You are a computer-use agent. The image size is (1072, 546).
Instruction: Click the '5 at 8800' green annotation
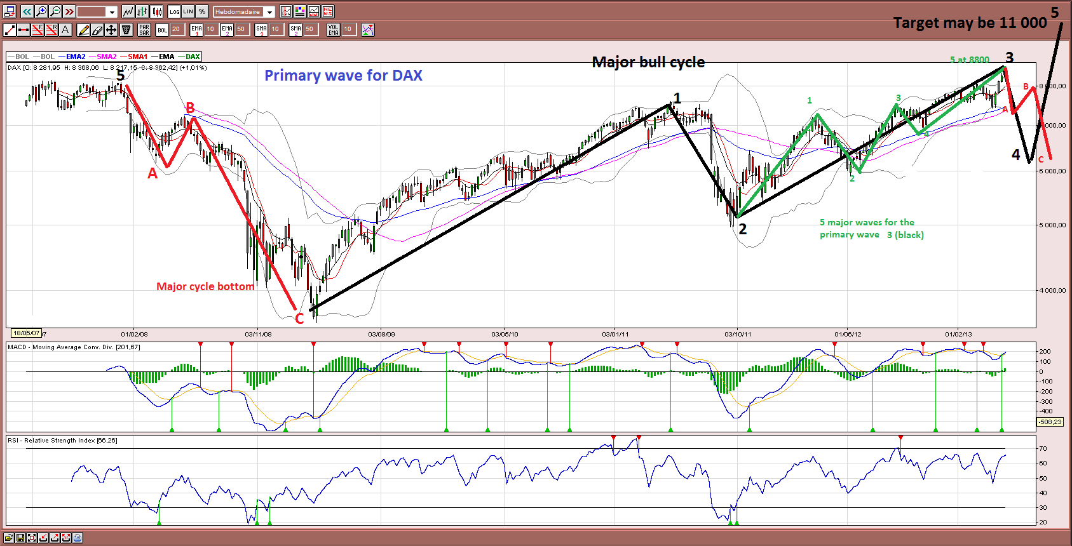pos(970,60)
